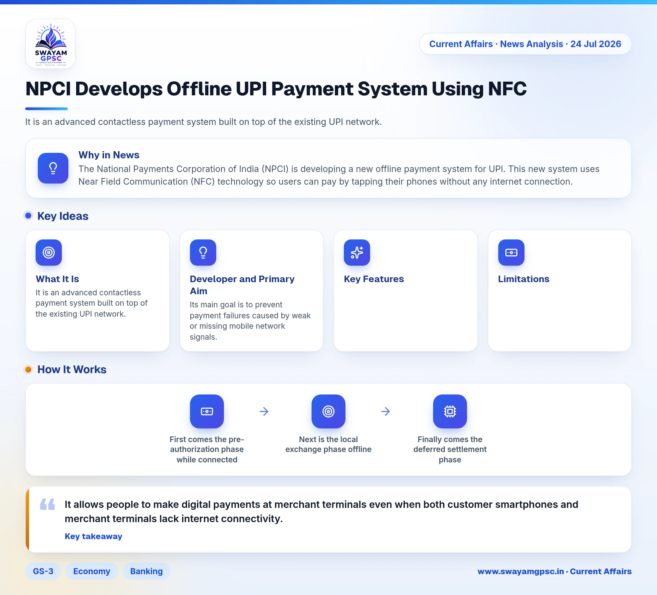657x595 pixels.
Task: Click the Why in News paragraph about NPCI
Action: (x=339, y=175)
